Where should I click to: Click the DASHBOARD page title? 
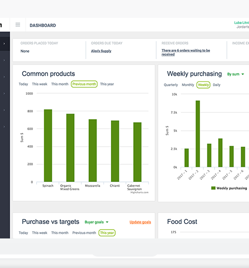pos(43,25)
